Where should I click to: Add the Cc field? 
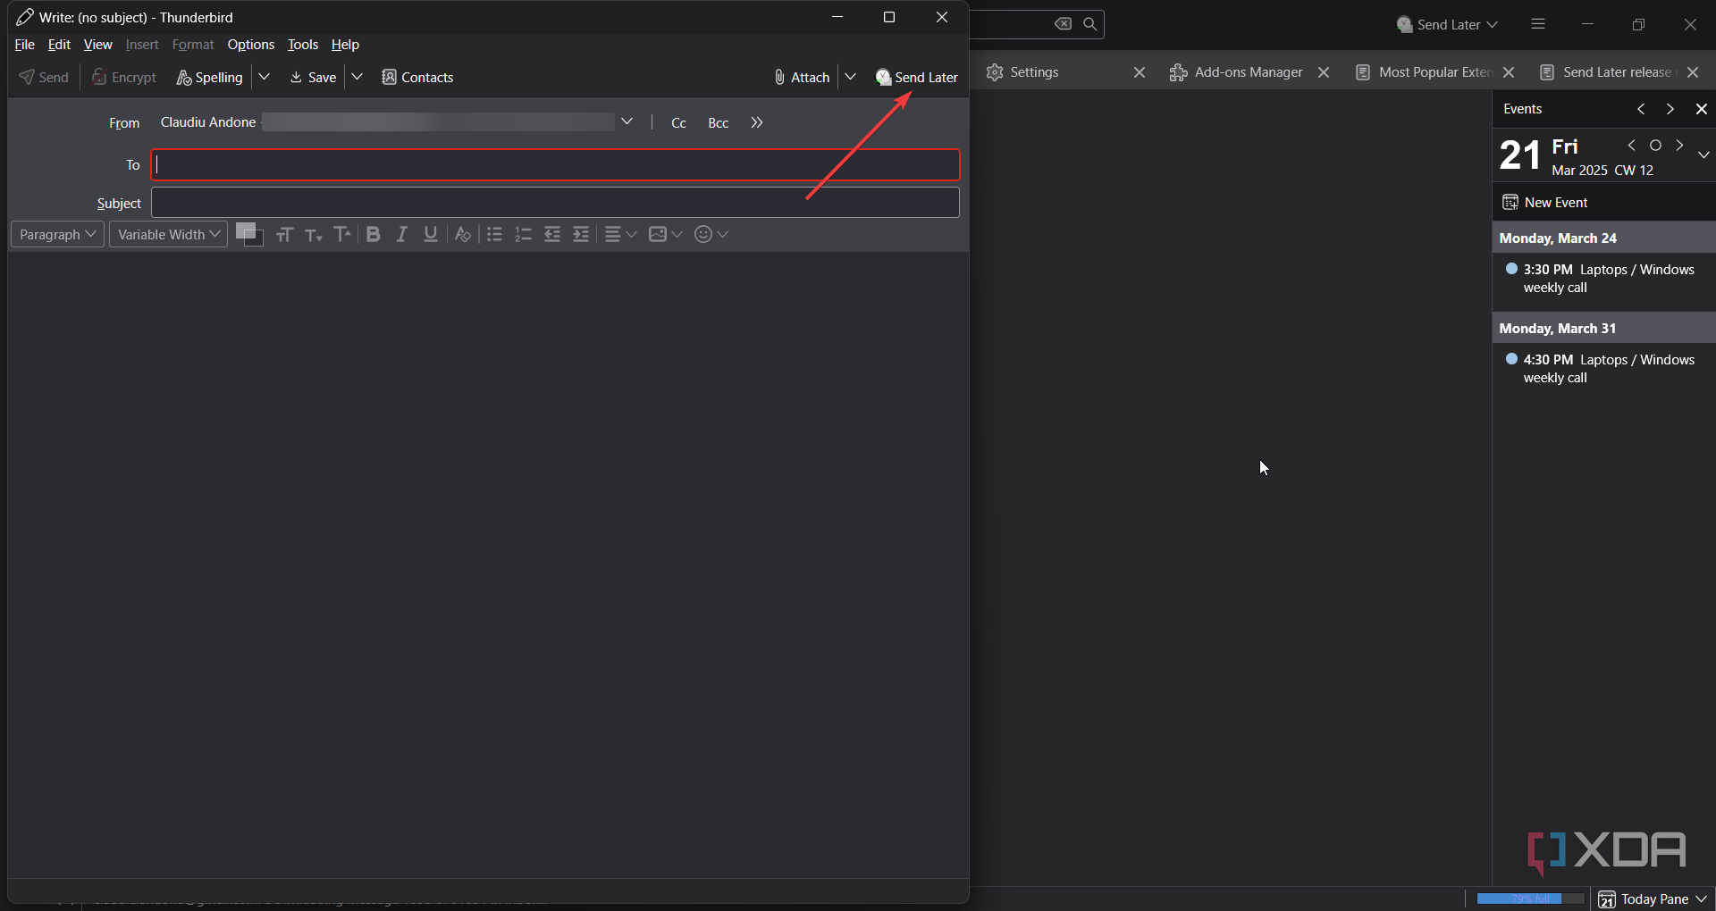[678, 123]
